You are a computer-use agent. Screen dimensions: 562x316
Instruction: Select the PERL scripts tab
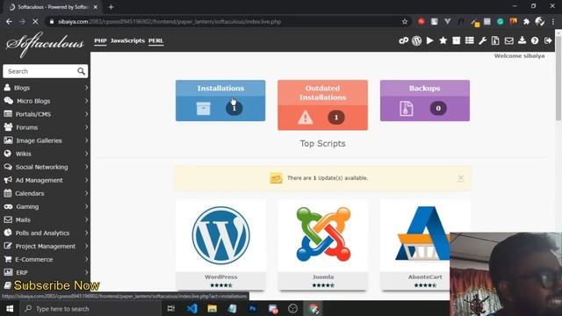coord(156,41)
